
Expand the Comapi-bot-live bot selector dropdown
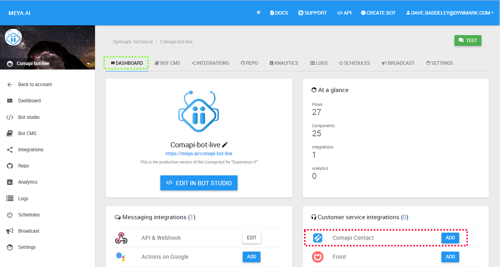click(88, 64)
